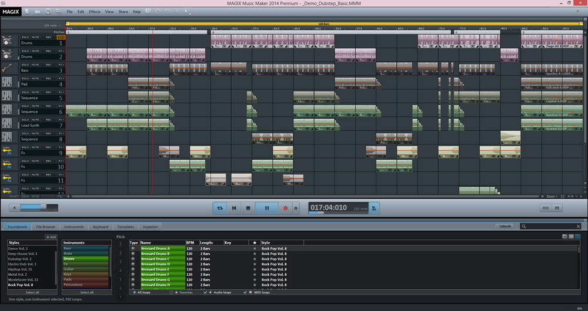Image resolution: width=588 pixels, height=311 pixels.
Task: Arm REC on Bass track 3
Action: coord(48,65)
